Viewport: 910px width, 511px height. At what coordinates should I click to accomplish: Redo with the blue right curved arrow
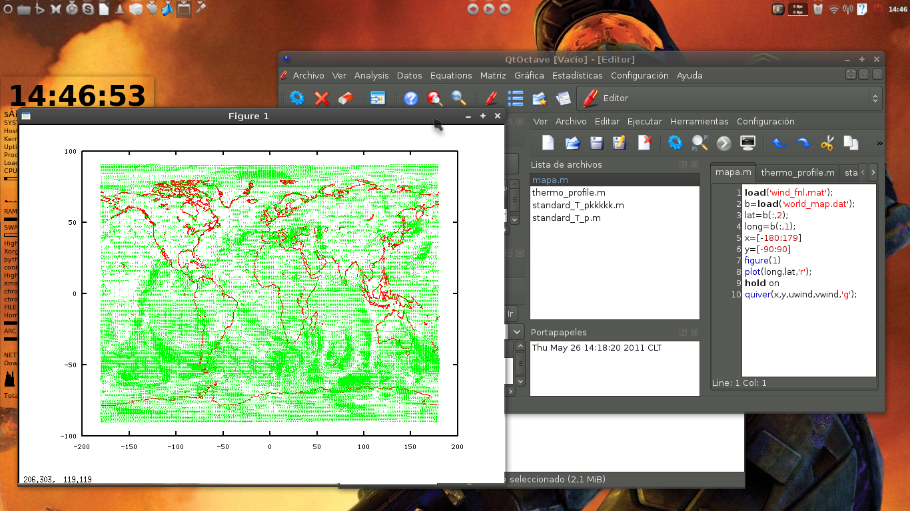tap(803, 142)
